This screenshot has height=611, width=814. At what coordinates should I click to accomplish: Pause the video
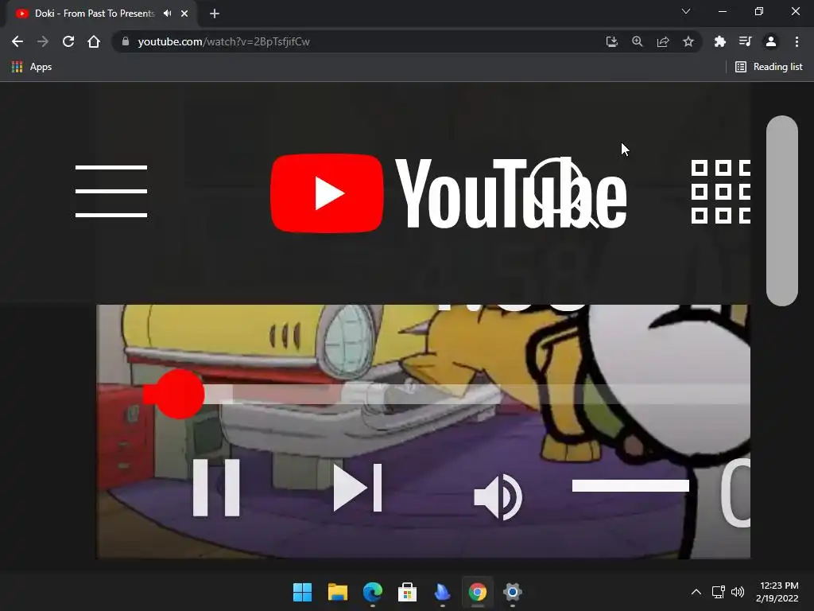click(x=216, y=488)
